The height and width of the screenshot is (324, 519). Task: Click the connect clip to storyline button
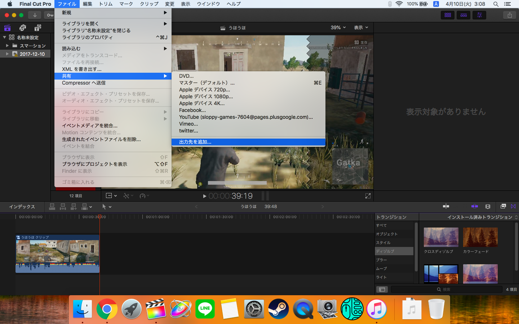52,207
